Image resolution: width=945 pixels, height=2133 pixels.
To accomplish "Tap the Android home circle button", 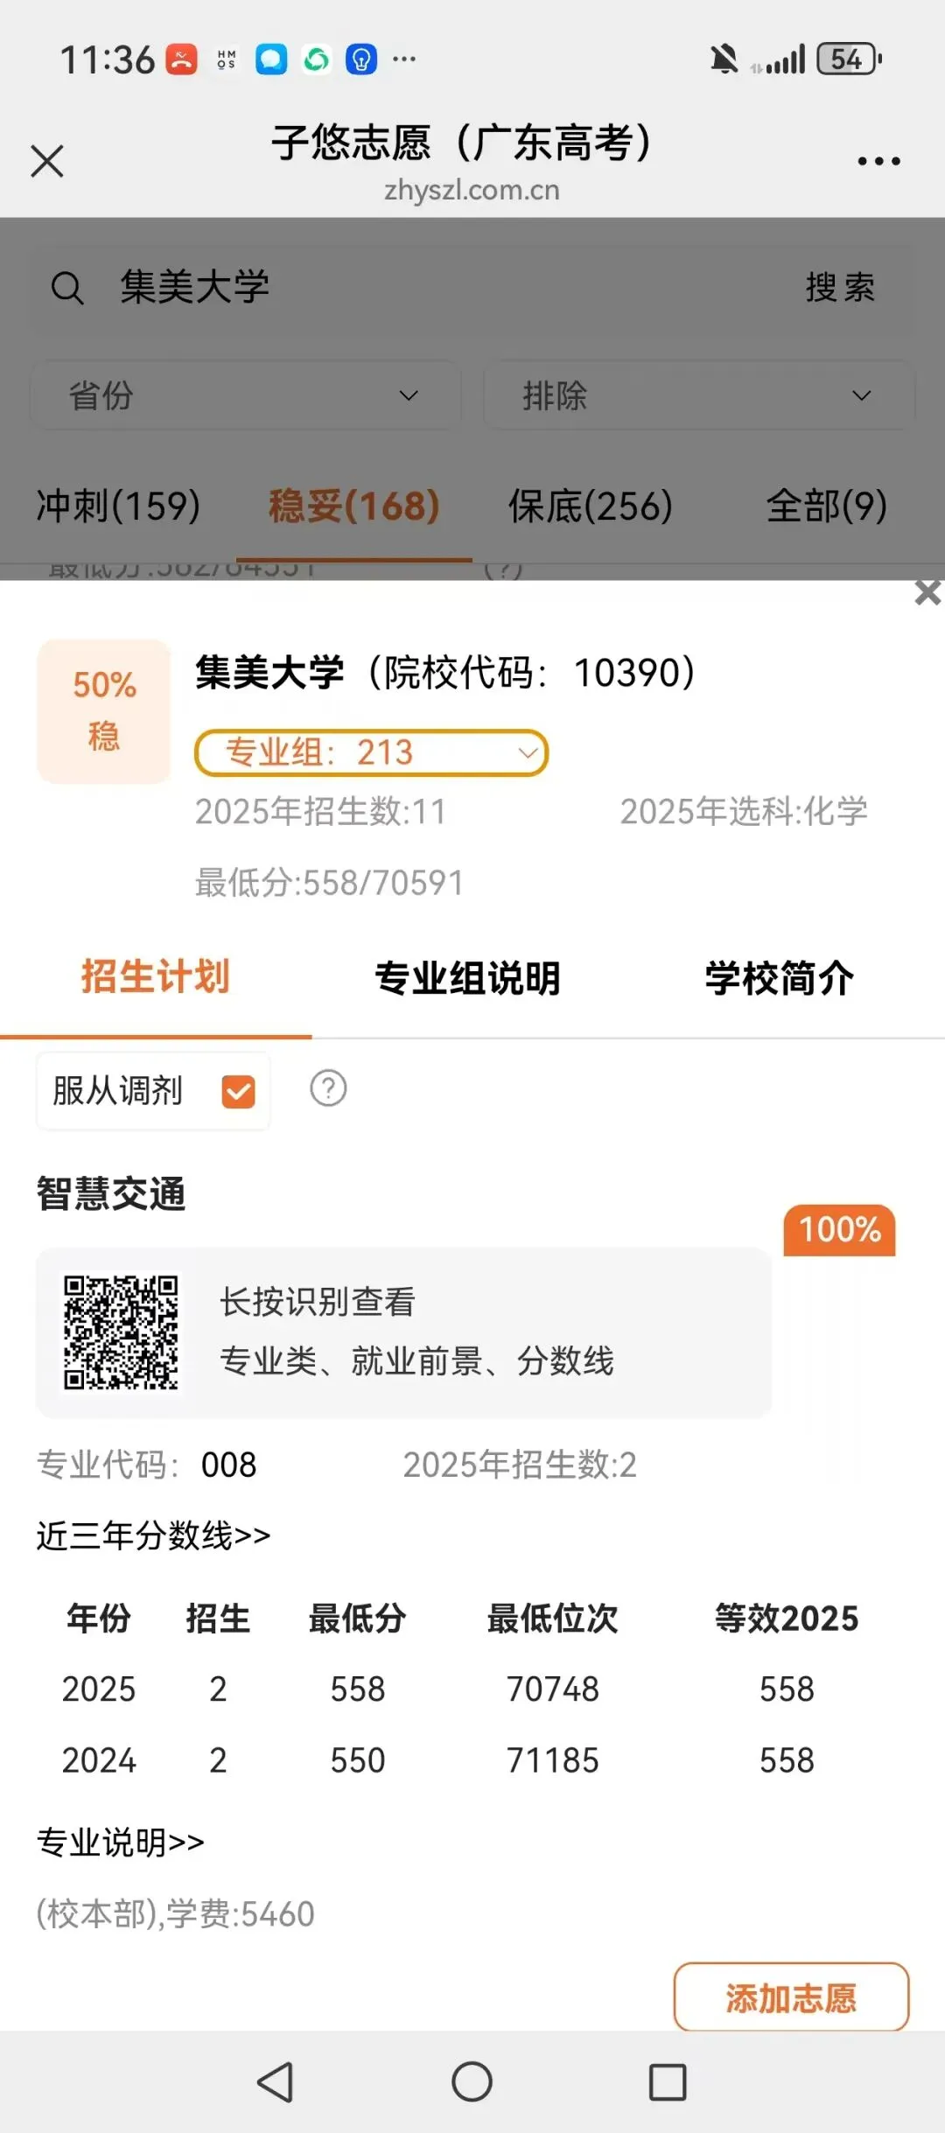I will click(x=472, y=2081).
